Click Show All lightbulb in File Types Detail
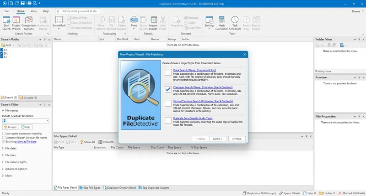 (x=87, y=142)
